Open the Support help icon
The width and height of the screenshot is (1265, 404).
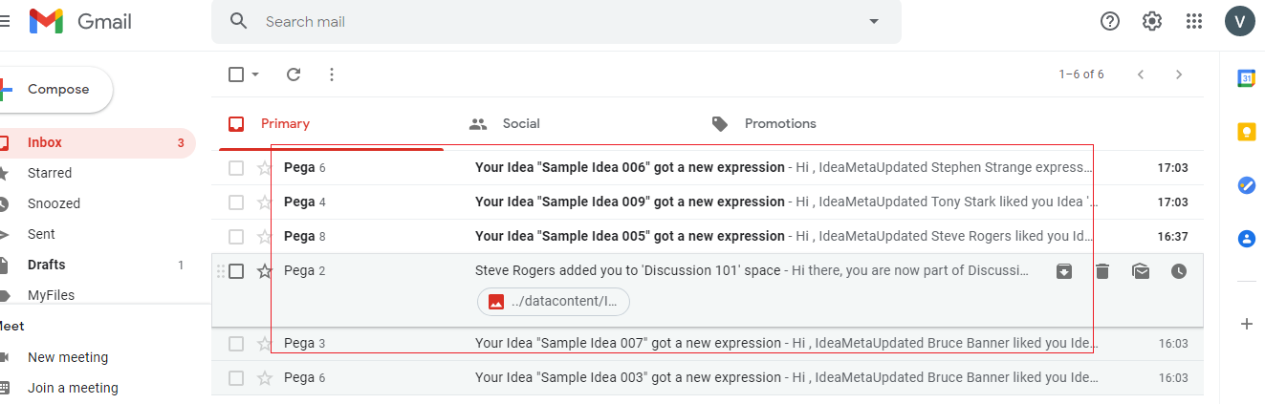1110,21
